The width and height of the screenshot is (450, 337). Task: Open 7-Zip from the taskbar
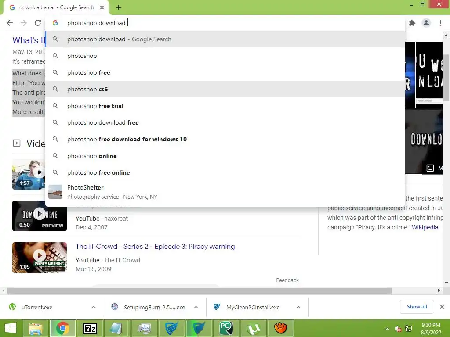tap(90, 328)
